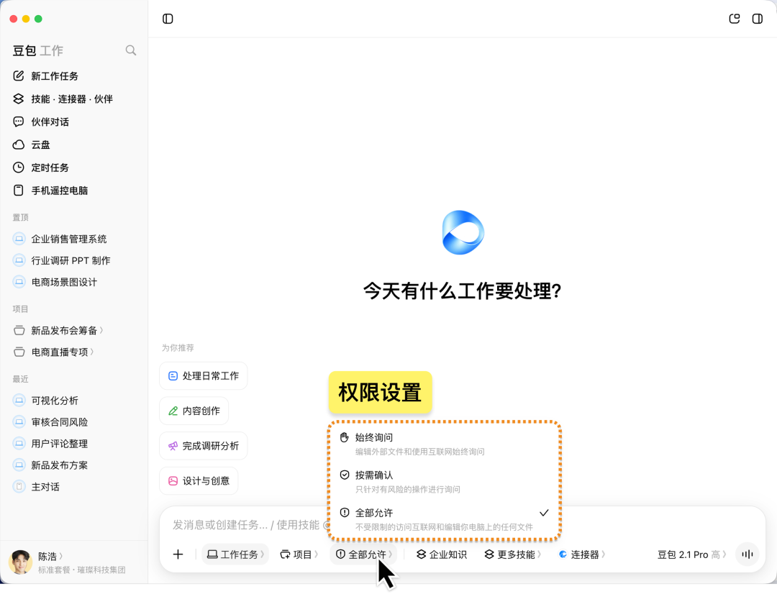
Task: Open recent item 可视化分析
Action: click(x=74, y=401)
